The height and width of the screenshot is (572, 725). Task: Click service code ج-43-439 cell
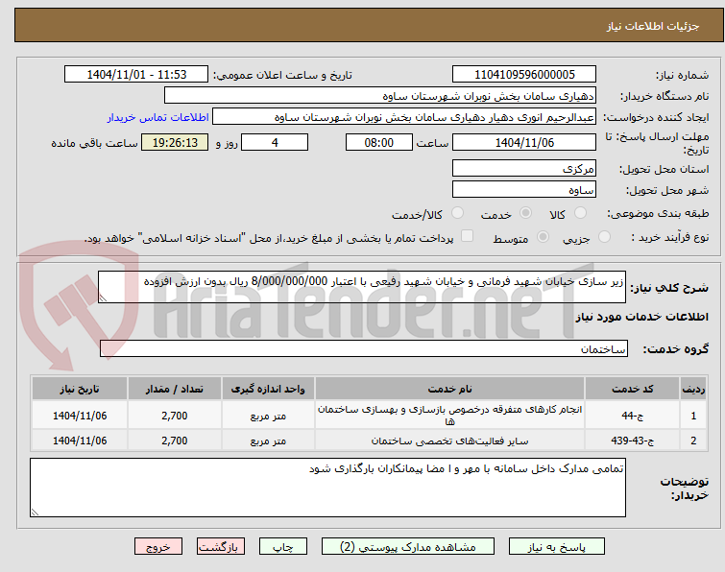tap(632, 441)
